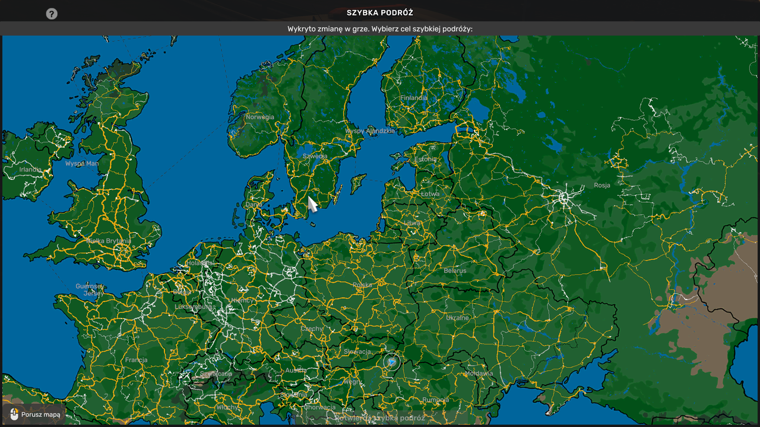Select the Szwajcaria label on the map
760x427 pixels.
[x=216, y=374]
